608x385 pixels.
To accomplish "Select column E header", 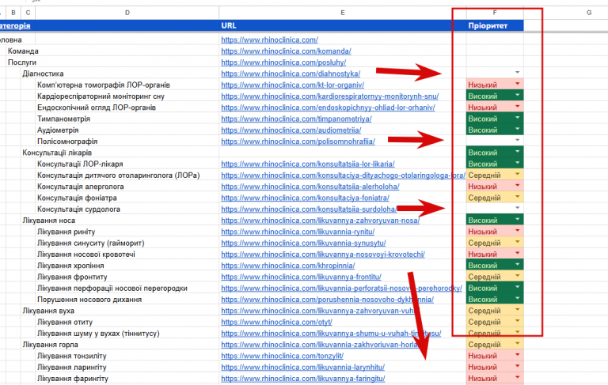I will (342, 13).
